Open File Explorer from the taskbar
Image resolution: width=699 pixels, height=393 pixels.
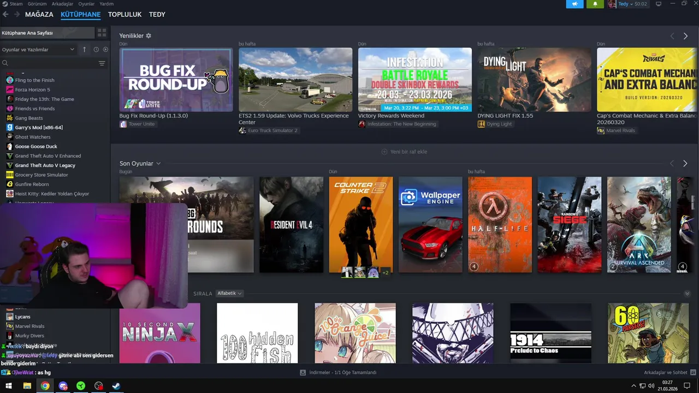[x=27, y=386]
